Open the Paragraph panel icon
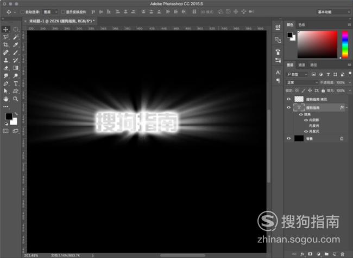The image size is (353, 258). [278, 80]
